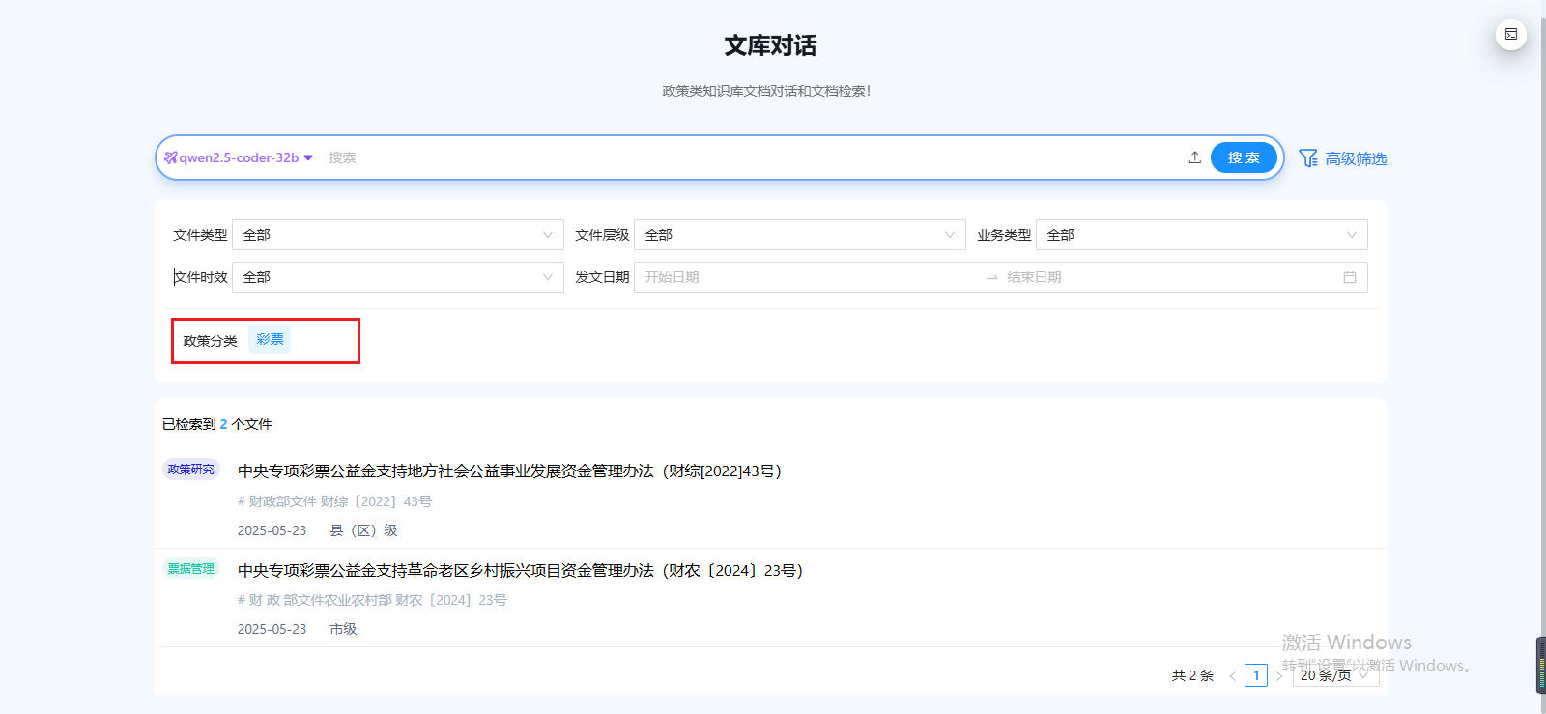Expand the 业务类型 dropdown

(x=1201, y=235)
